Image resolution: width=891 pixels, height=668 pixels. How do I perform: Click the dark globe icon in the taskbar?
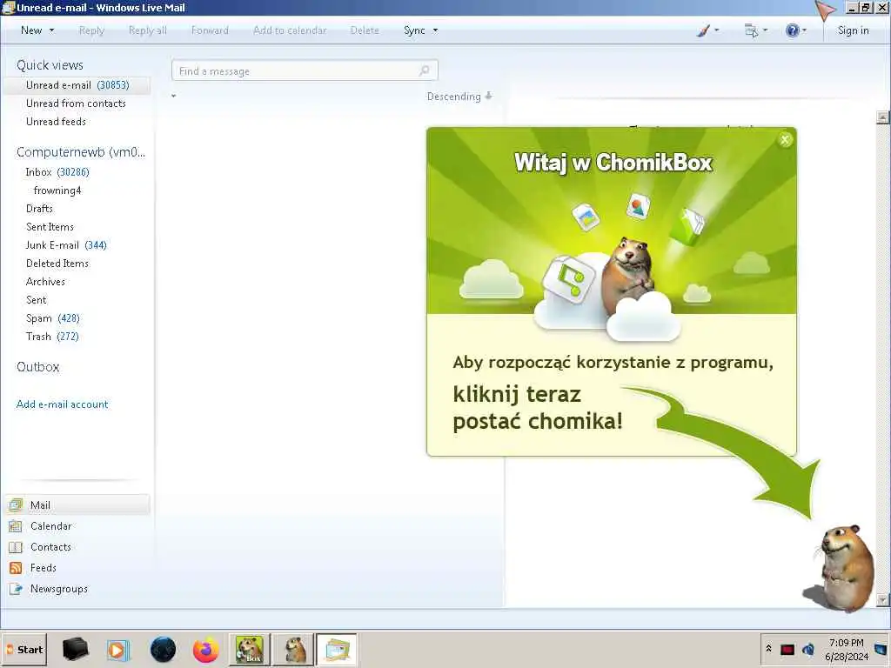tap(163, 649)
